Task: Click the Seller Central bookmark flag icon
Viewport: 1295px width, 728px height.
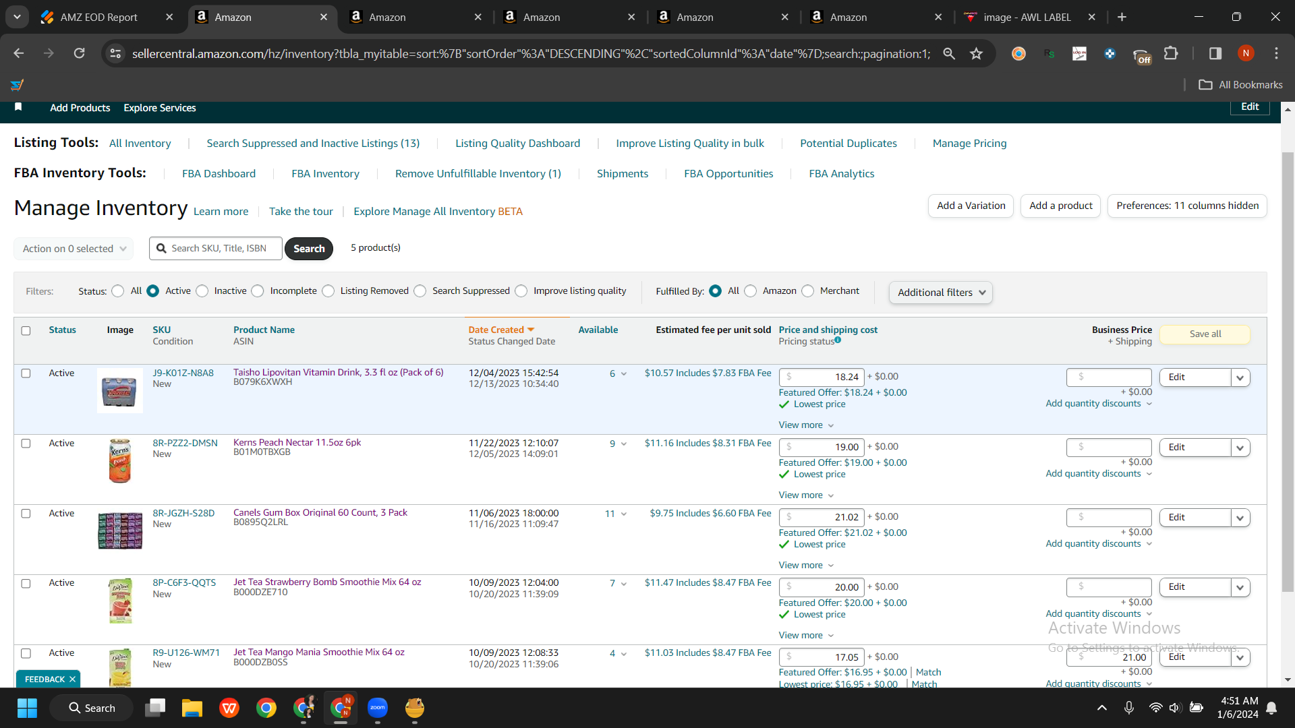Action: 18,107
